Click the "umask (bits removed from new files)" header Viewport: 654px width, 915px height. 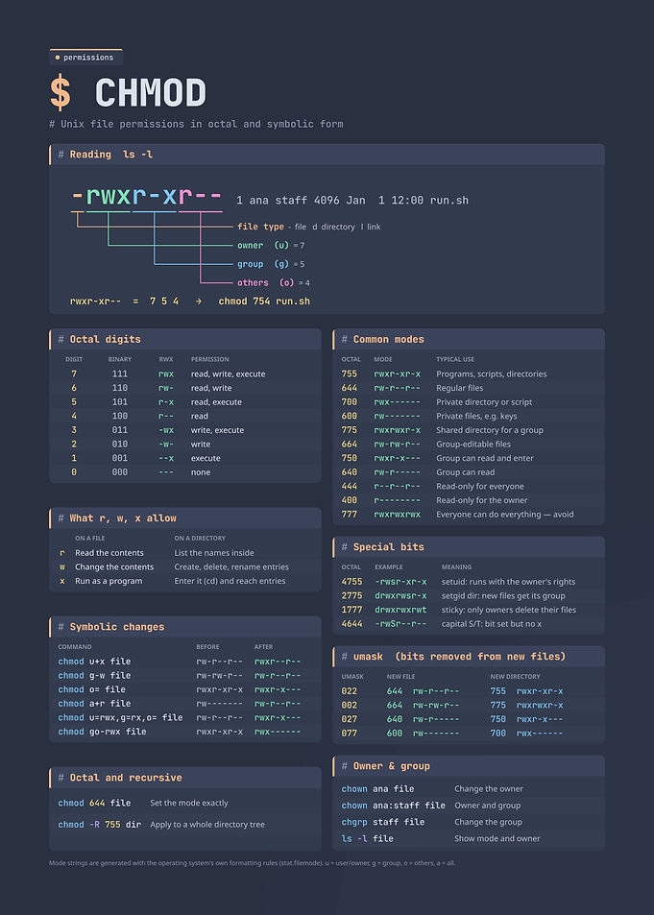tap(469, 657)
